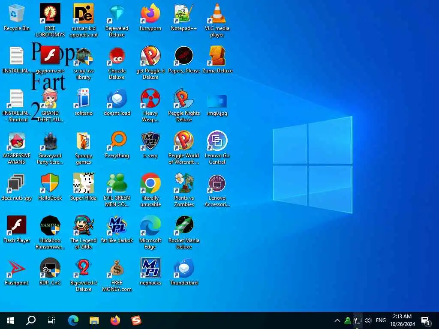The width and height of the screenshot is (439, 329).
Task: Open Papers, Please shortcut
Action: coord(183,60)
